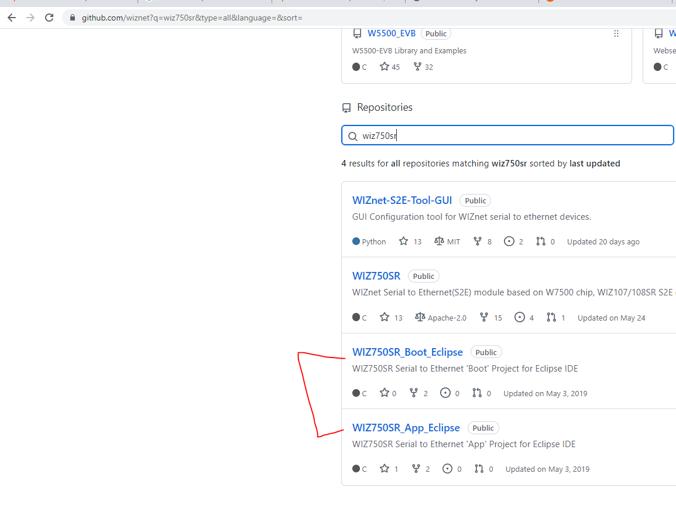Image resolution: width=676 pixels, height=521 pixels.
Task: View site security lock info
Action: point(73,18)
